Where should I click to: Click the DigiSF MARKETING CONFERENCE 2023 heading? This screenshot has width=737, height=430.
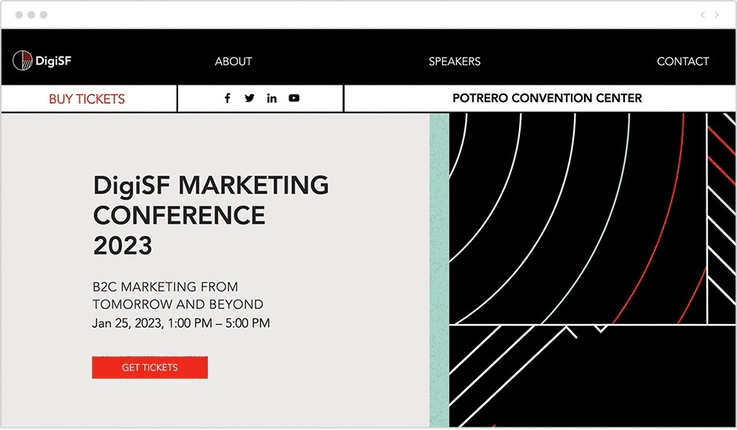tap(211, 215)
